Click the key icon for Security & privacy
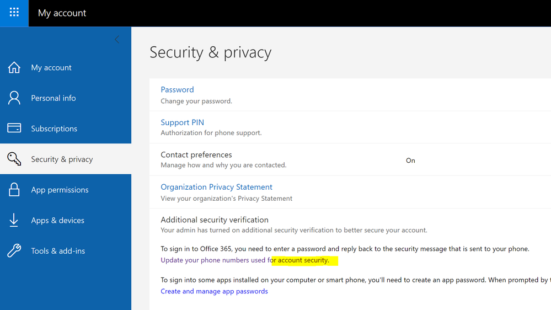551x310 pixels. click(x=14, y=159)
